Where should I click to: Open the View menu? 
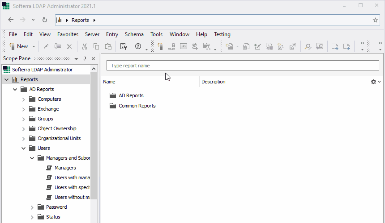coord(45,34)
